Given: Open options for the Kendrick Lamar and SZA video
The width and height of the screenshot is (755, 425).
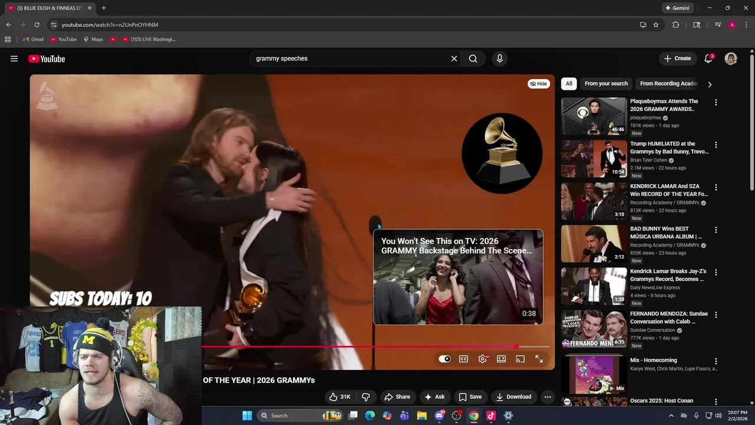Looking at the screenshot, I should coord(716,188).
